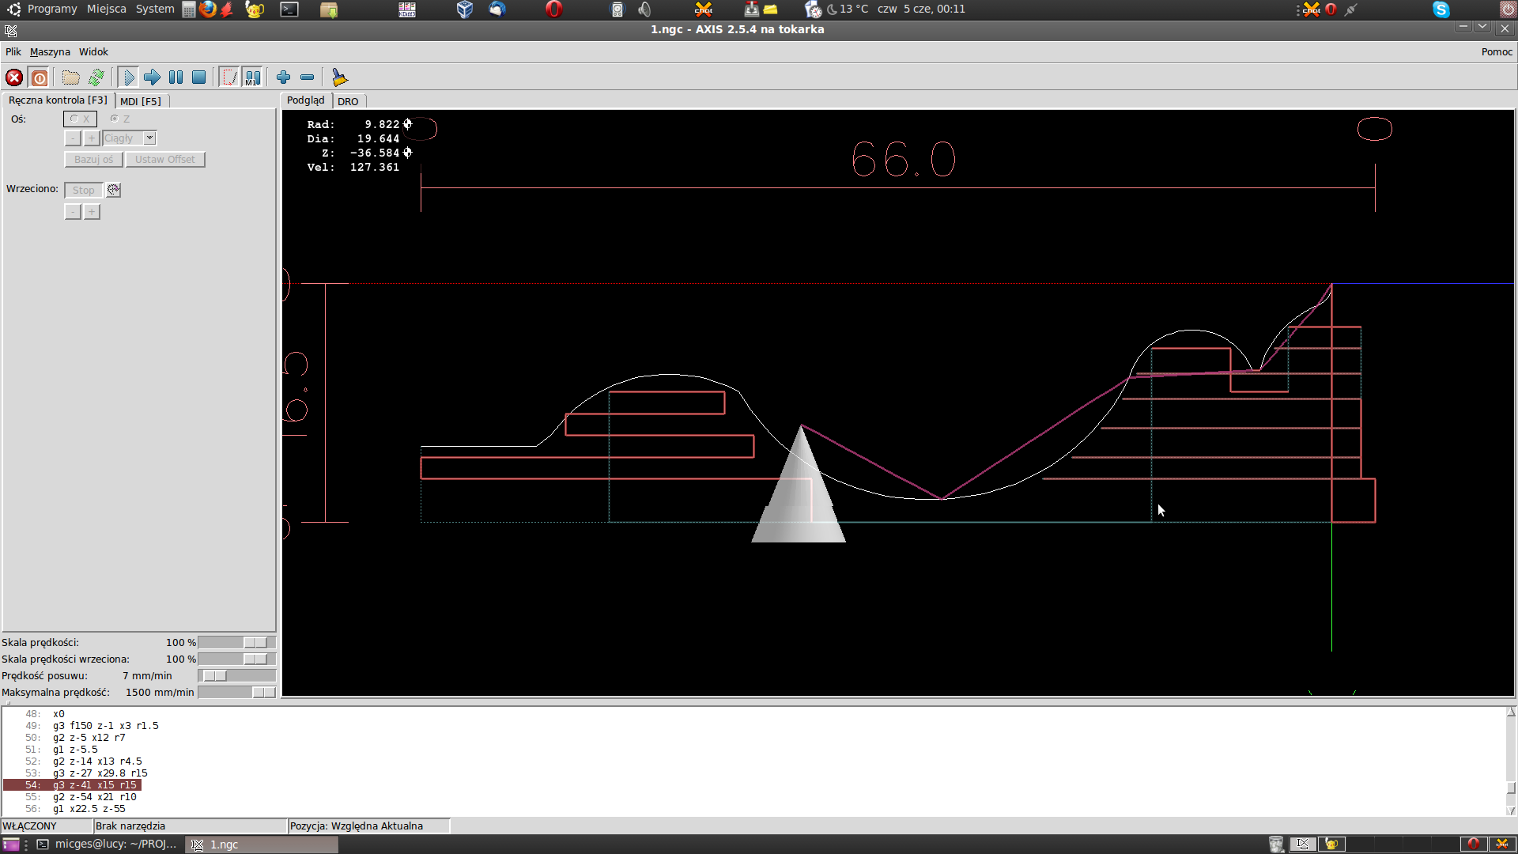Select G-code line 55 g2 z-54
The image size is (1518, 854).
(x=95, y=797)
